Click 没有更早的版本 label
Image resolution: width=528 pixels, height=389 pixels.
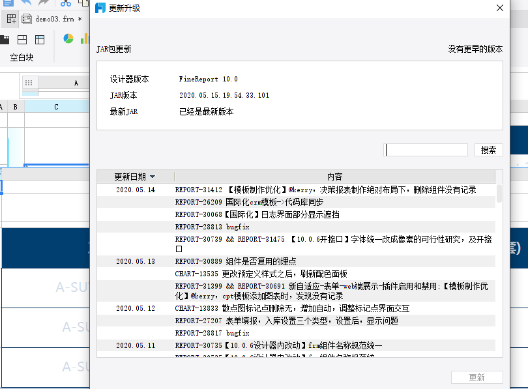tap(475, 49)
